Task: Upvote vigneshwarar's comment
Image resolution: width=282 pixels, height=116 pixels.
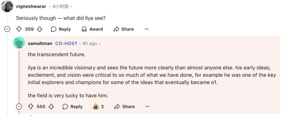Action: pyautogui.click(x=19, y=29)
